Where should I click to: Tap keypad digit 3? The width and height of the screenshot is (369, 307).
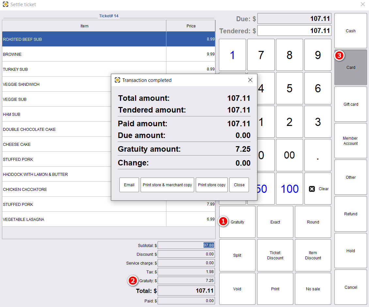pyautogui.click(x=318, y=122)
